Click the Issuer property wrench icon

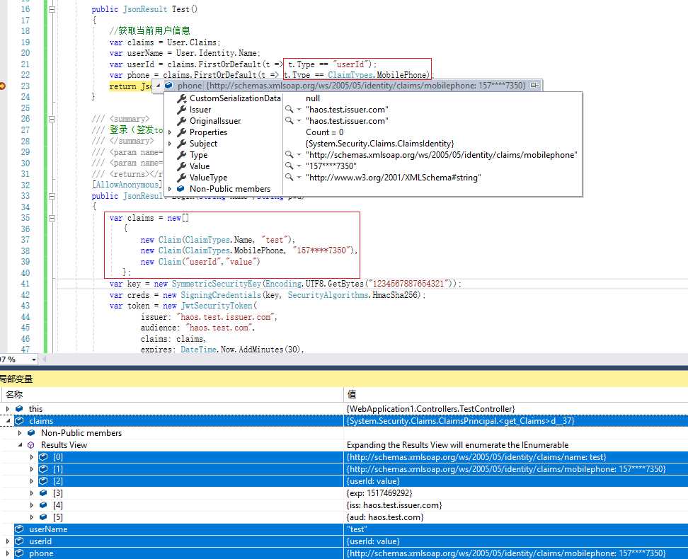(x=181, y=109)
